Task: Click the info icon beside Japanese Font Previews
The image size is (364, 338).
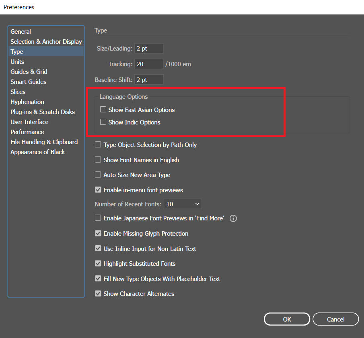Action: coord(233,218)
